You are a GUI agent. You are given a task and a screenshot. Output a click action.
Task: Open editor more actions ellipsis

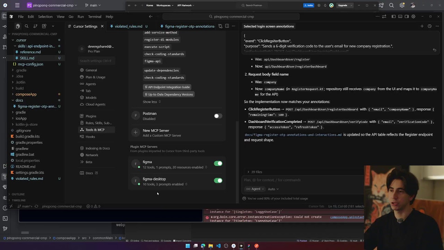click(x=233, y=26)
